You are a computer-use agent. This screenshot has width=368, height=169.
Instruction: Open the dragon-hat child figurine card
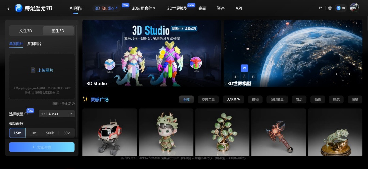166,132
